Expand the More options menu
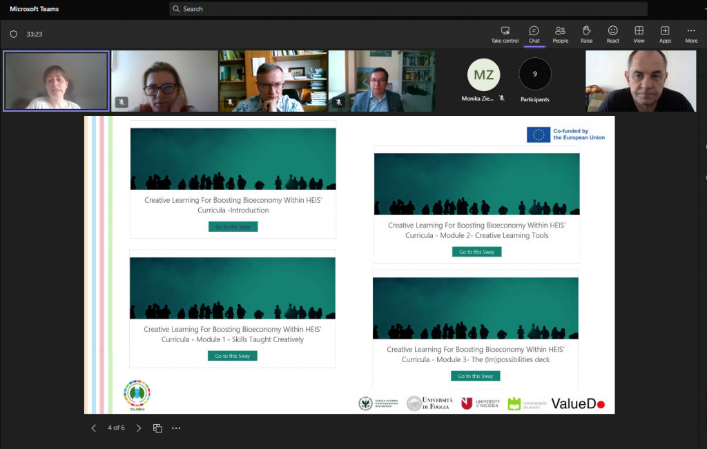 (x=691, y=31)
